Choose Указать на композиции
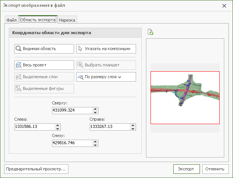 click(x=106, y=49)
